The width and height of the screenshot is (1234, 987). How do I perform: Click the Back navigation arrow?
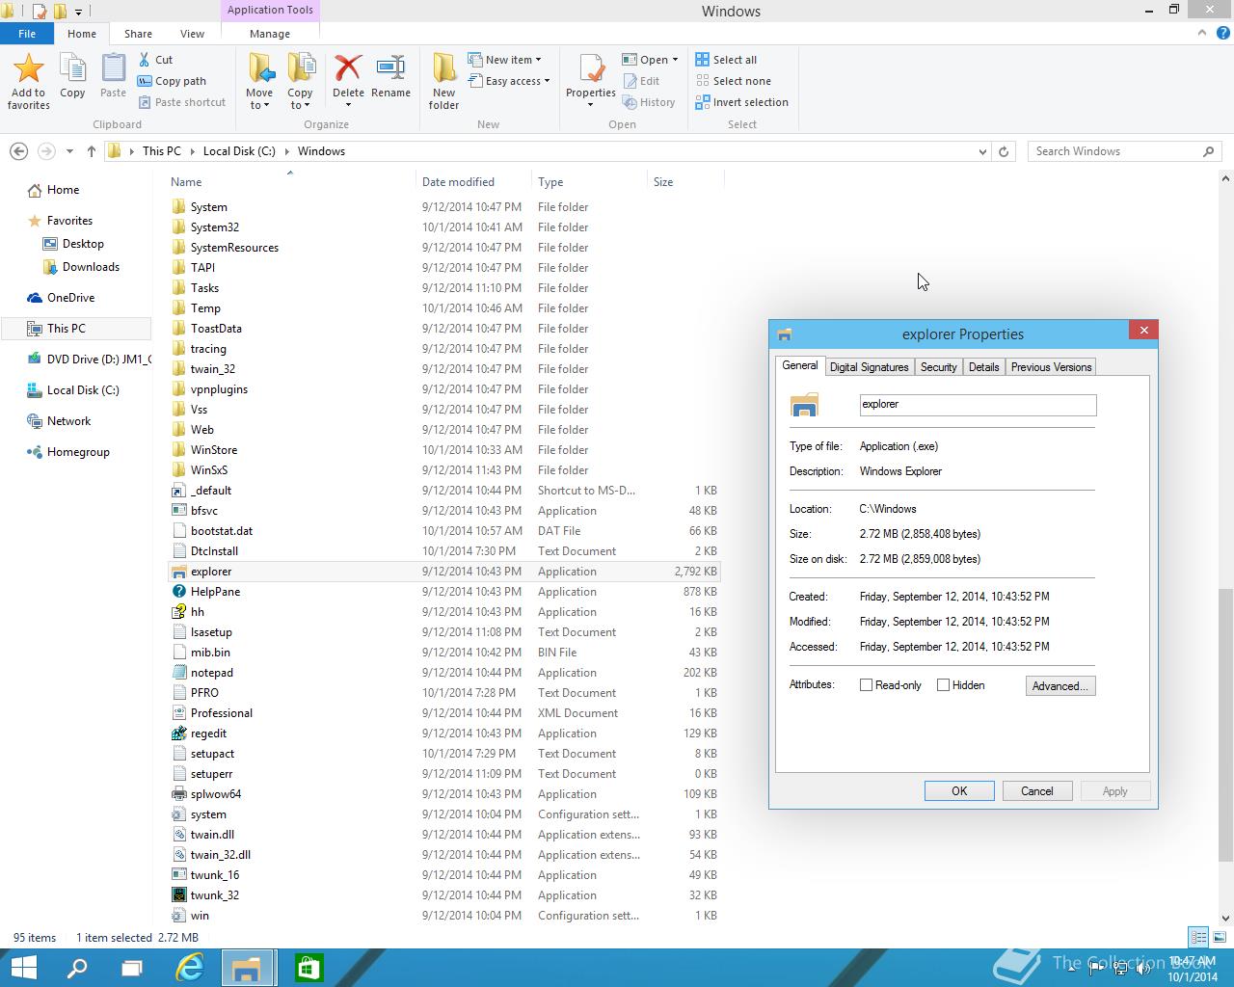[x=18, y=151]
